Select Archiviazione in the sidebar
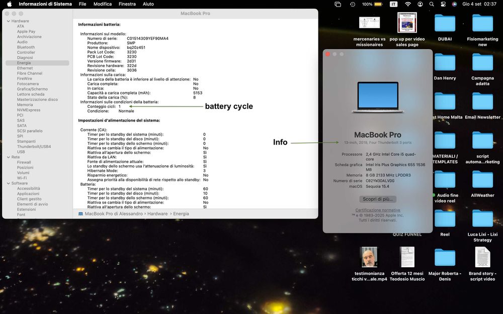Viewport: 503px width, 314px height. point(29,37)
